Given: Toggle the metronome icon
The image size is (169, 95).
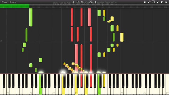Looking at the screenshot, I should pyautogui.click(x=145, y=2).
